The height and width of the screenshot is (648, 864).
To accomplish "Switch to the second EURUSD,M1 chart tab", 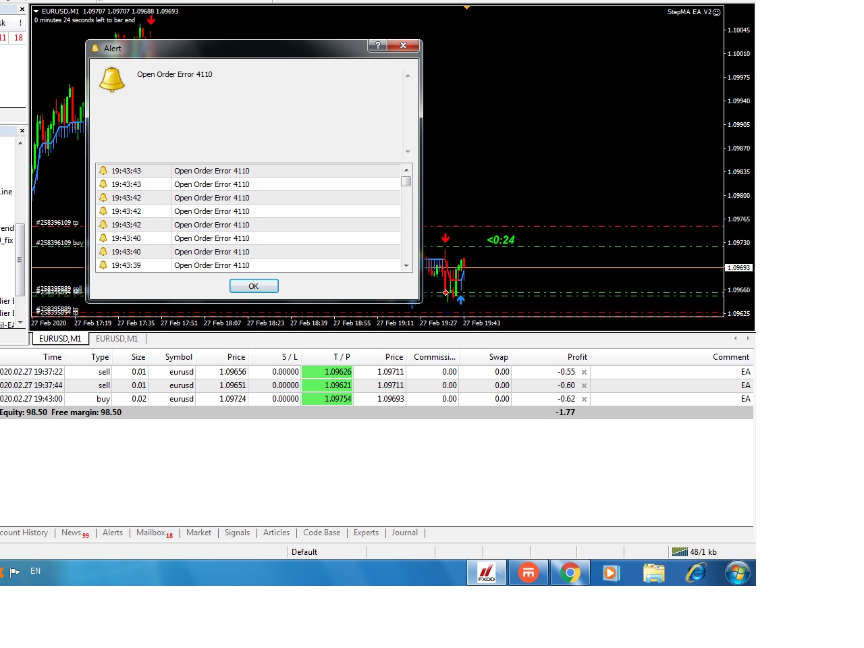I will click(117, 339).
